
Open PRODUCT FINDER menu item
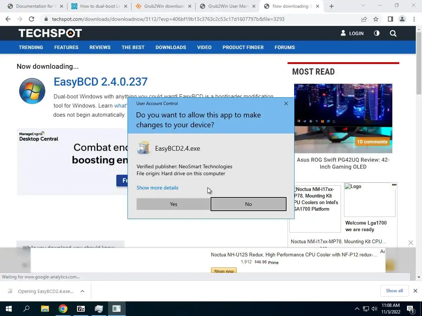coord(243,47)
